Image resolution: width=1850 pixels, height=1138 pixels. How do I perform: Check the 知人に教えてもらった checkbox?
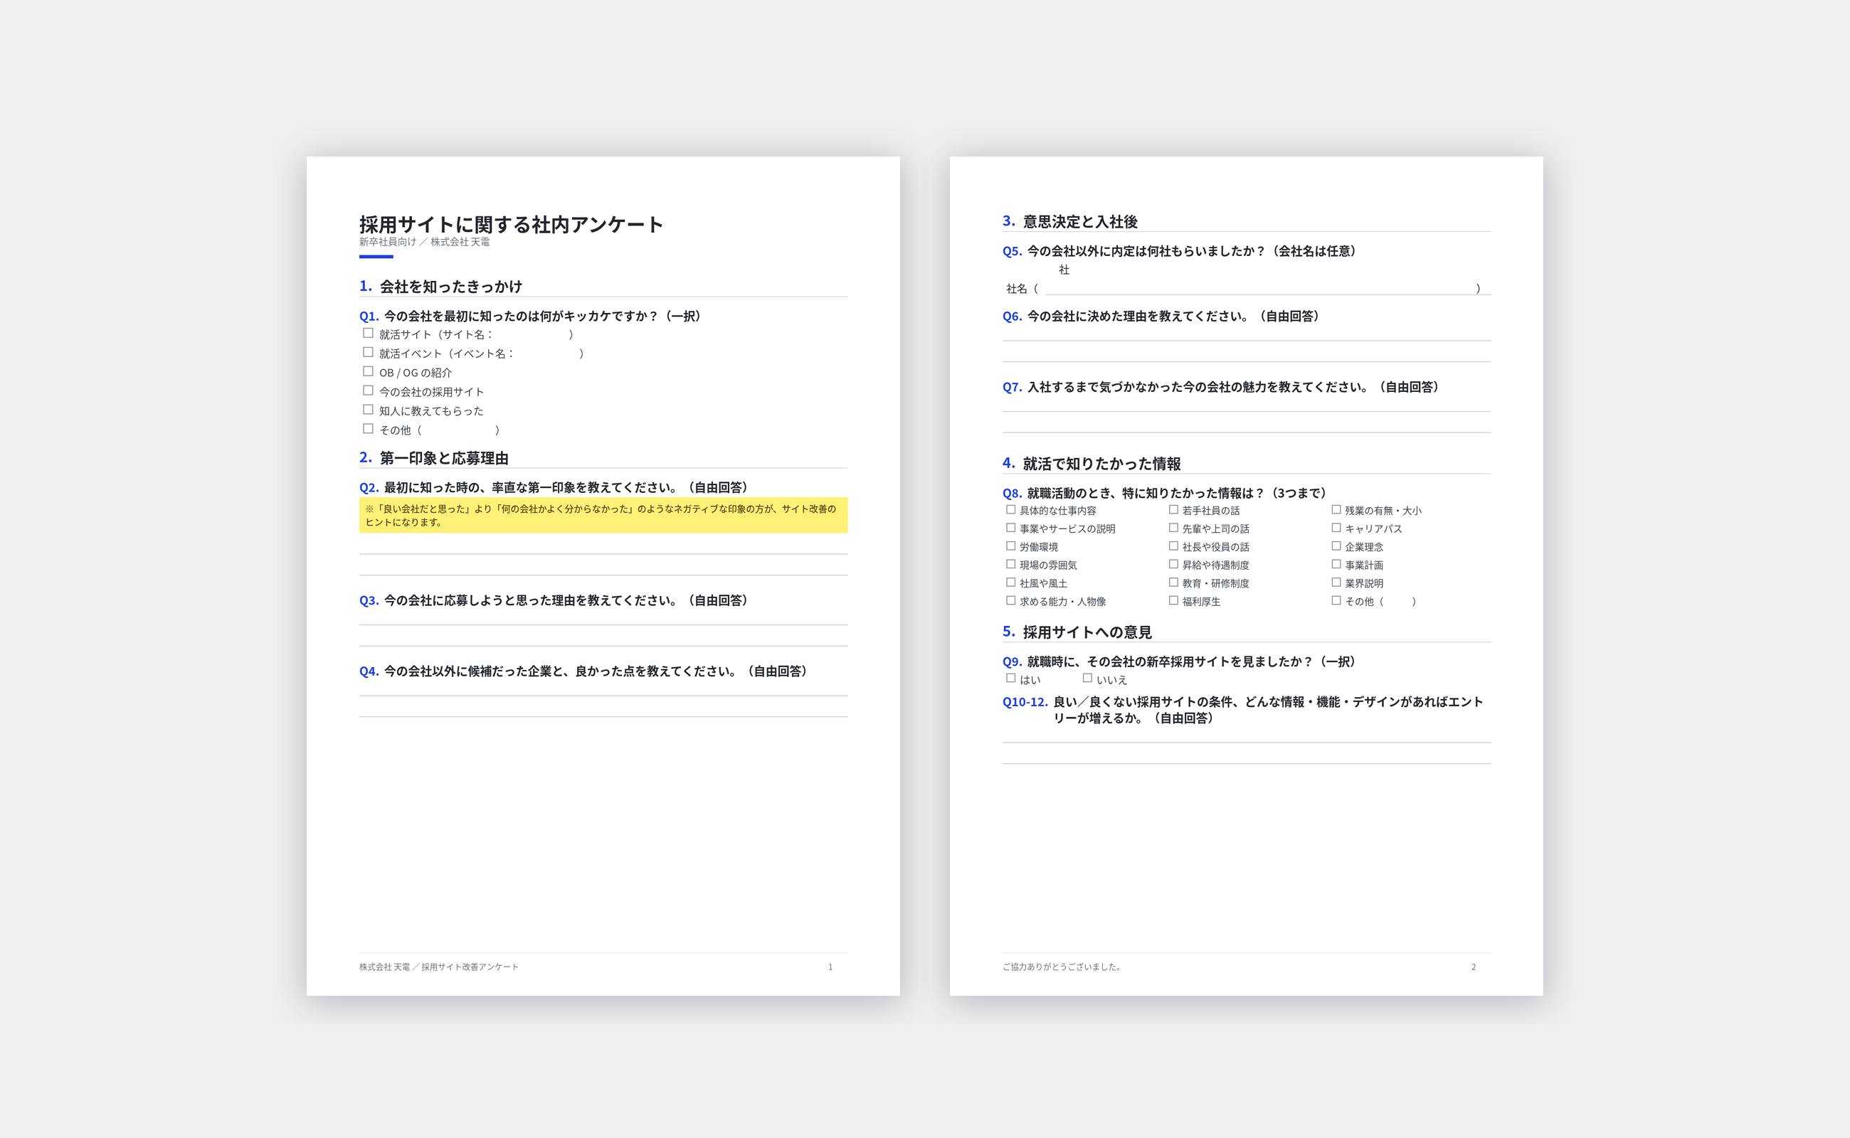[x=368, y=410]
